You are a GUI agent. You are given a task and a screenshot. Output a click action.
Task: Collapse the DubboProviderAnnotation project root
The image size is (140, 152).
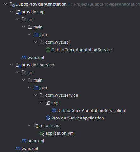pos(5,4)
